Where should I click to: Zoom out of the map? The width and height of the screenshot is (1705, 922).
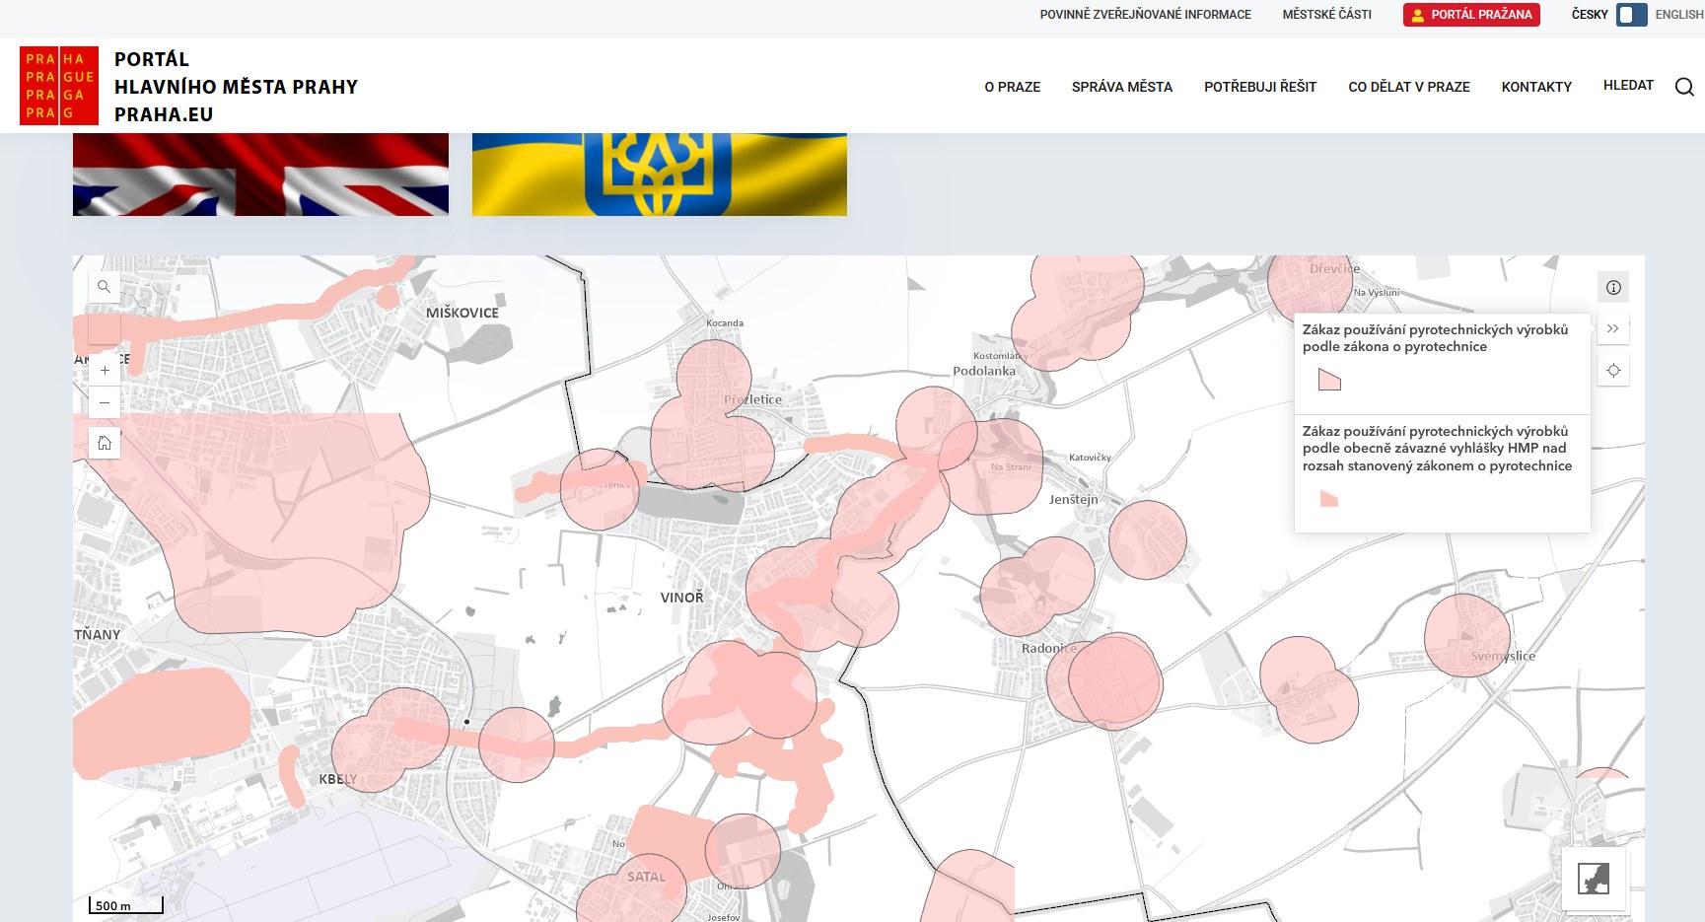(105, 402)
